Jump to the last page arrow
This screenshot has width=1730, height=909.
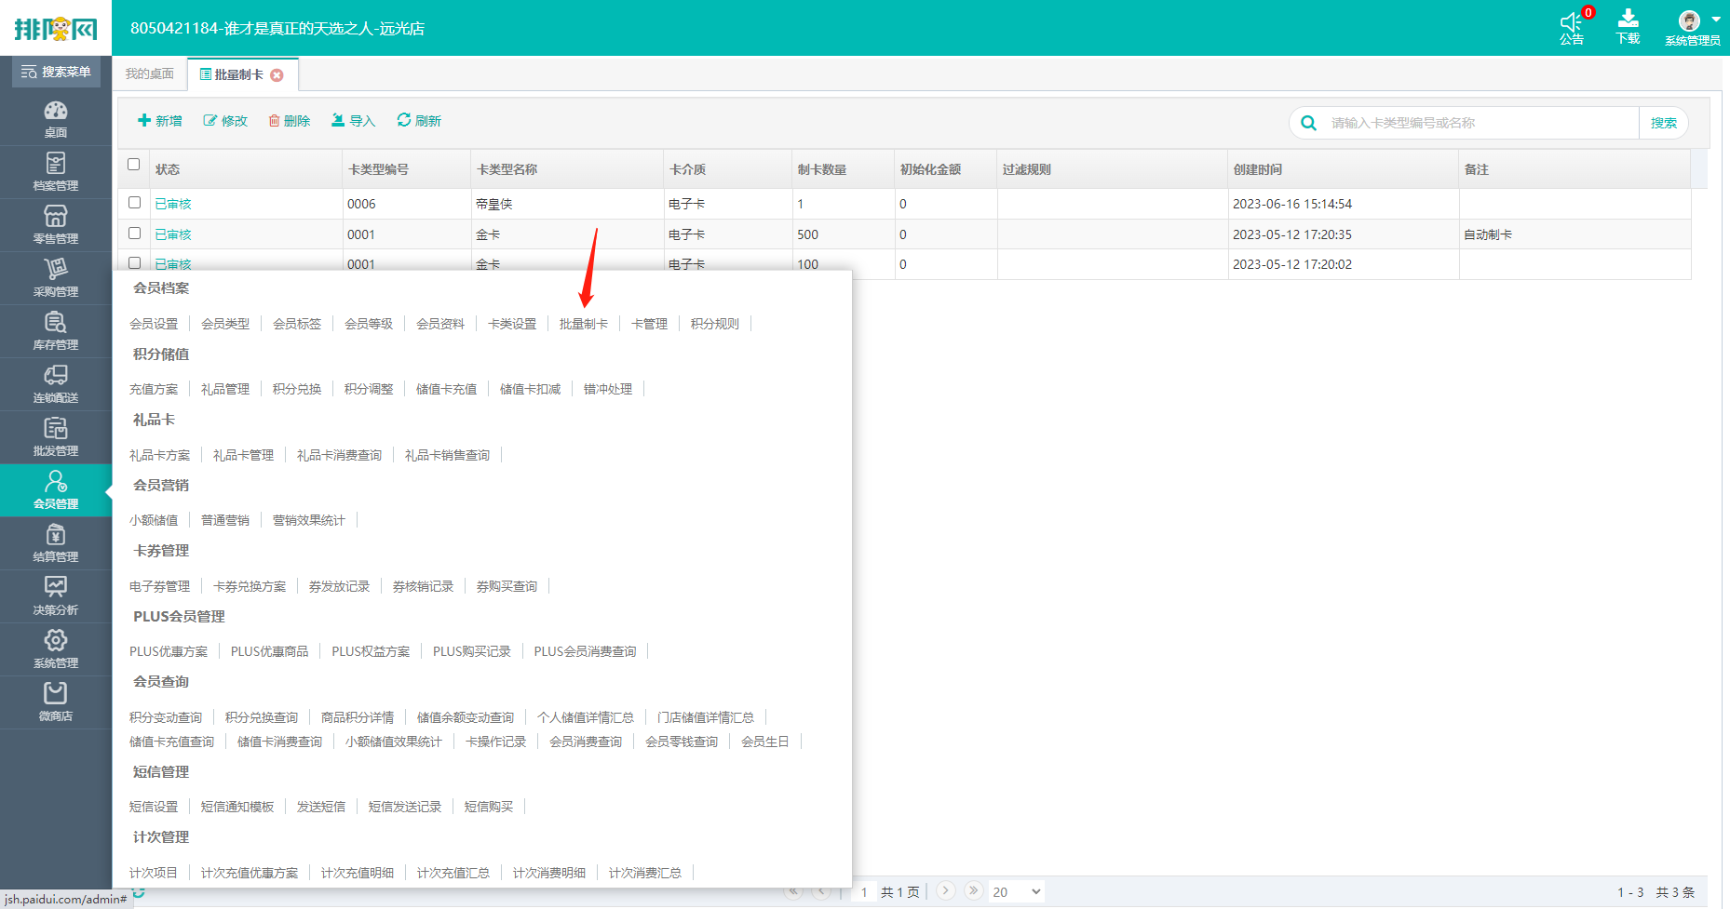(973, 890)
